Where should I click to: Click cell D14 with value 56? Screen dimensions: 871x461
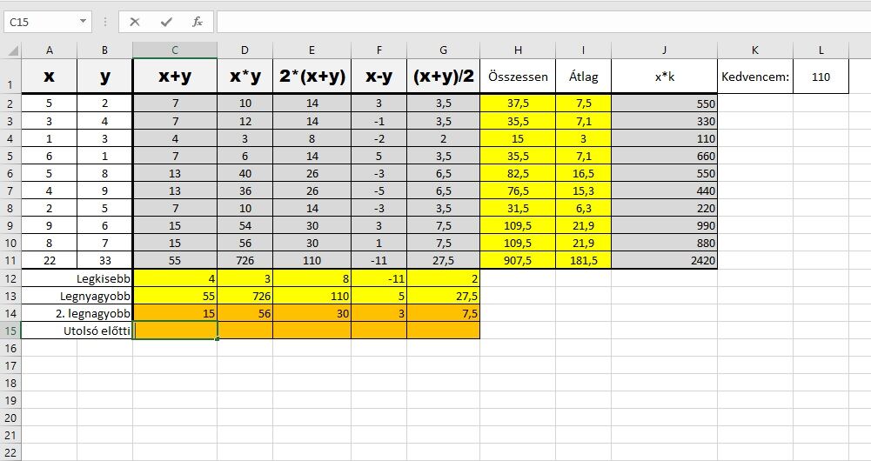click(245, 313)
